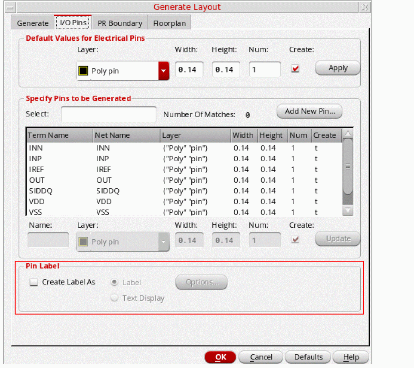Open the PR Boundary tab
This screenshot has width=414, height=368.
(120, 23)
